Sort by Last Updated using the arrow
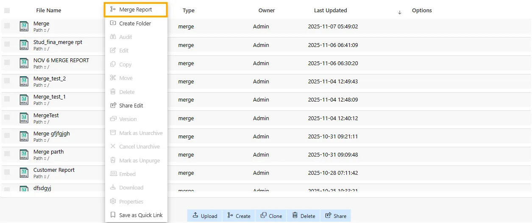 pyautogui.click(x=399, y=12)
